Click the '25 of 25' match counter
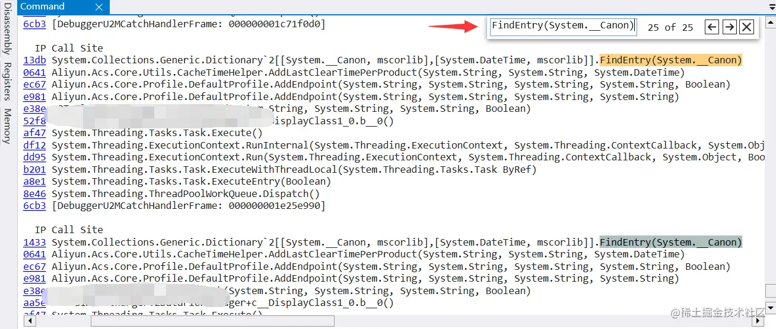 tap(670, 27)
